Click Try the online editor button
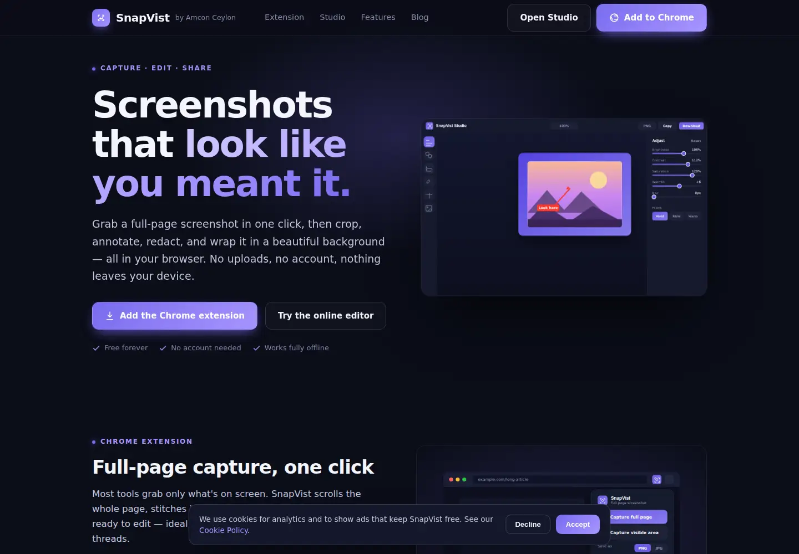 326,316
